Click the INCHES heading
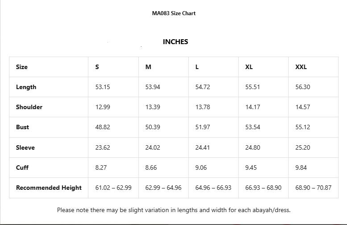347x225 pixels. point(175,42)
